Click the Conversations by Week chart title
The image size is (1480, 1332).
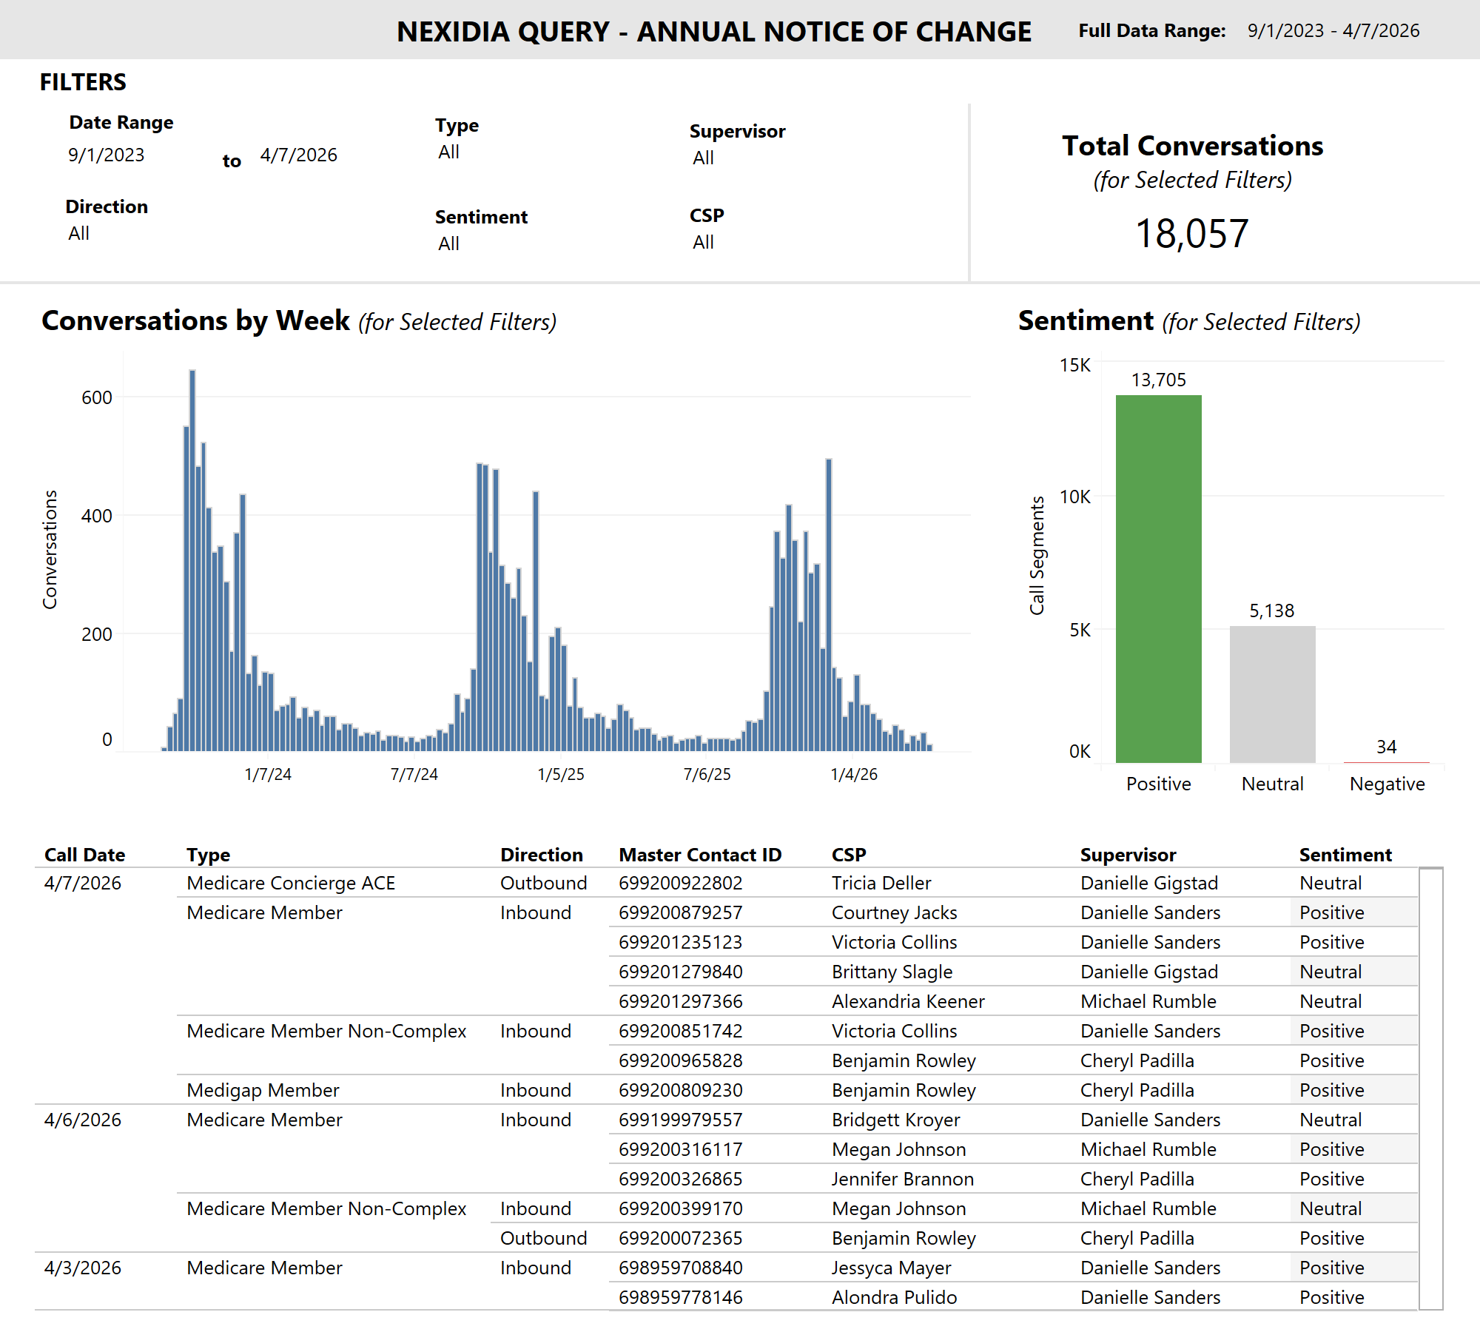point(195,320)
